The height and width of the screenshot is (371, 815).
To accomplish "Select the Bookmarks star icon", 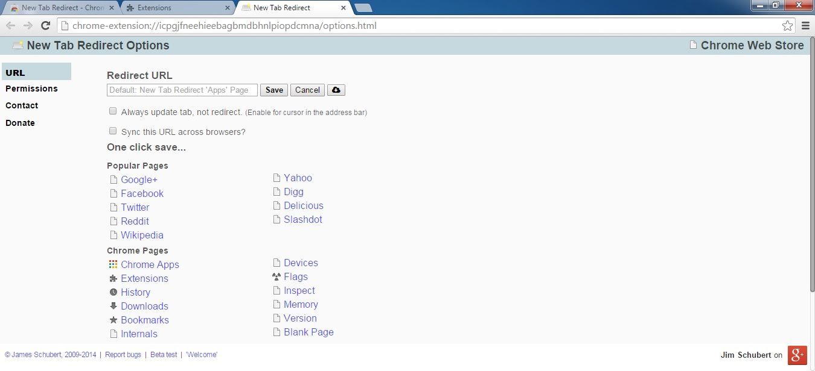I will (x=113, y=320).
